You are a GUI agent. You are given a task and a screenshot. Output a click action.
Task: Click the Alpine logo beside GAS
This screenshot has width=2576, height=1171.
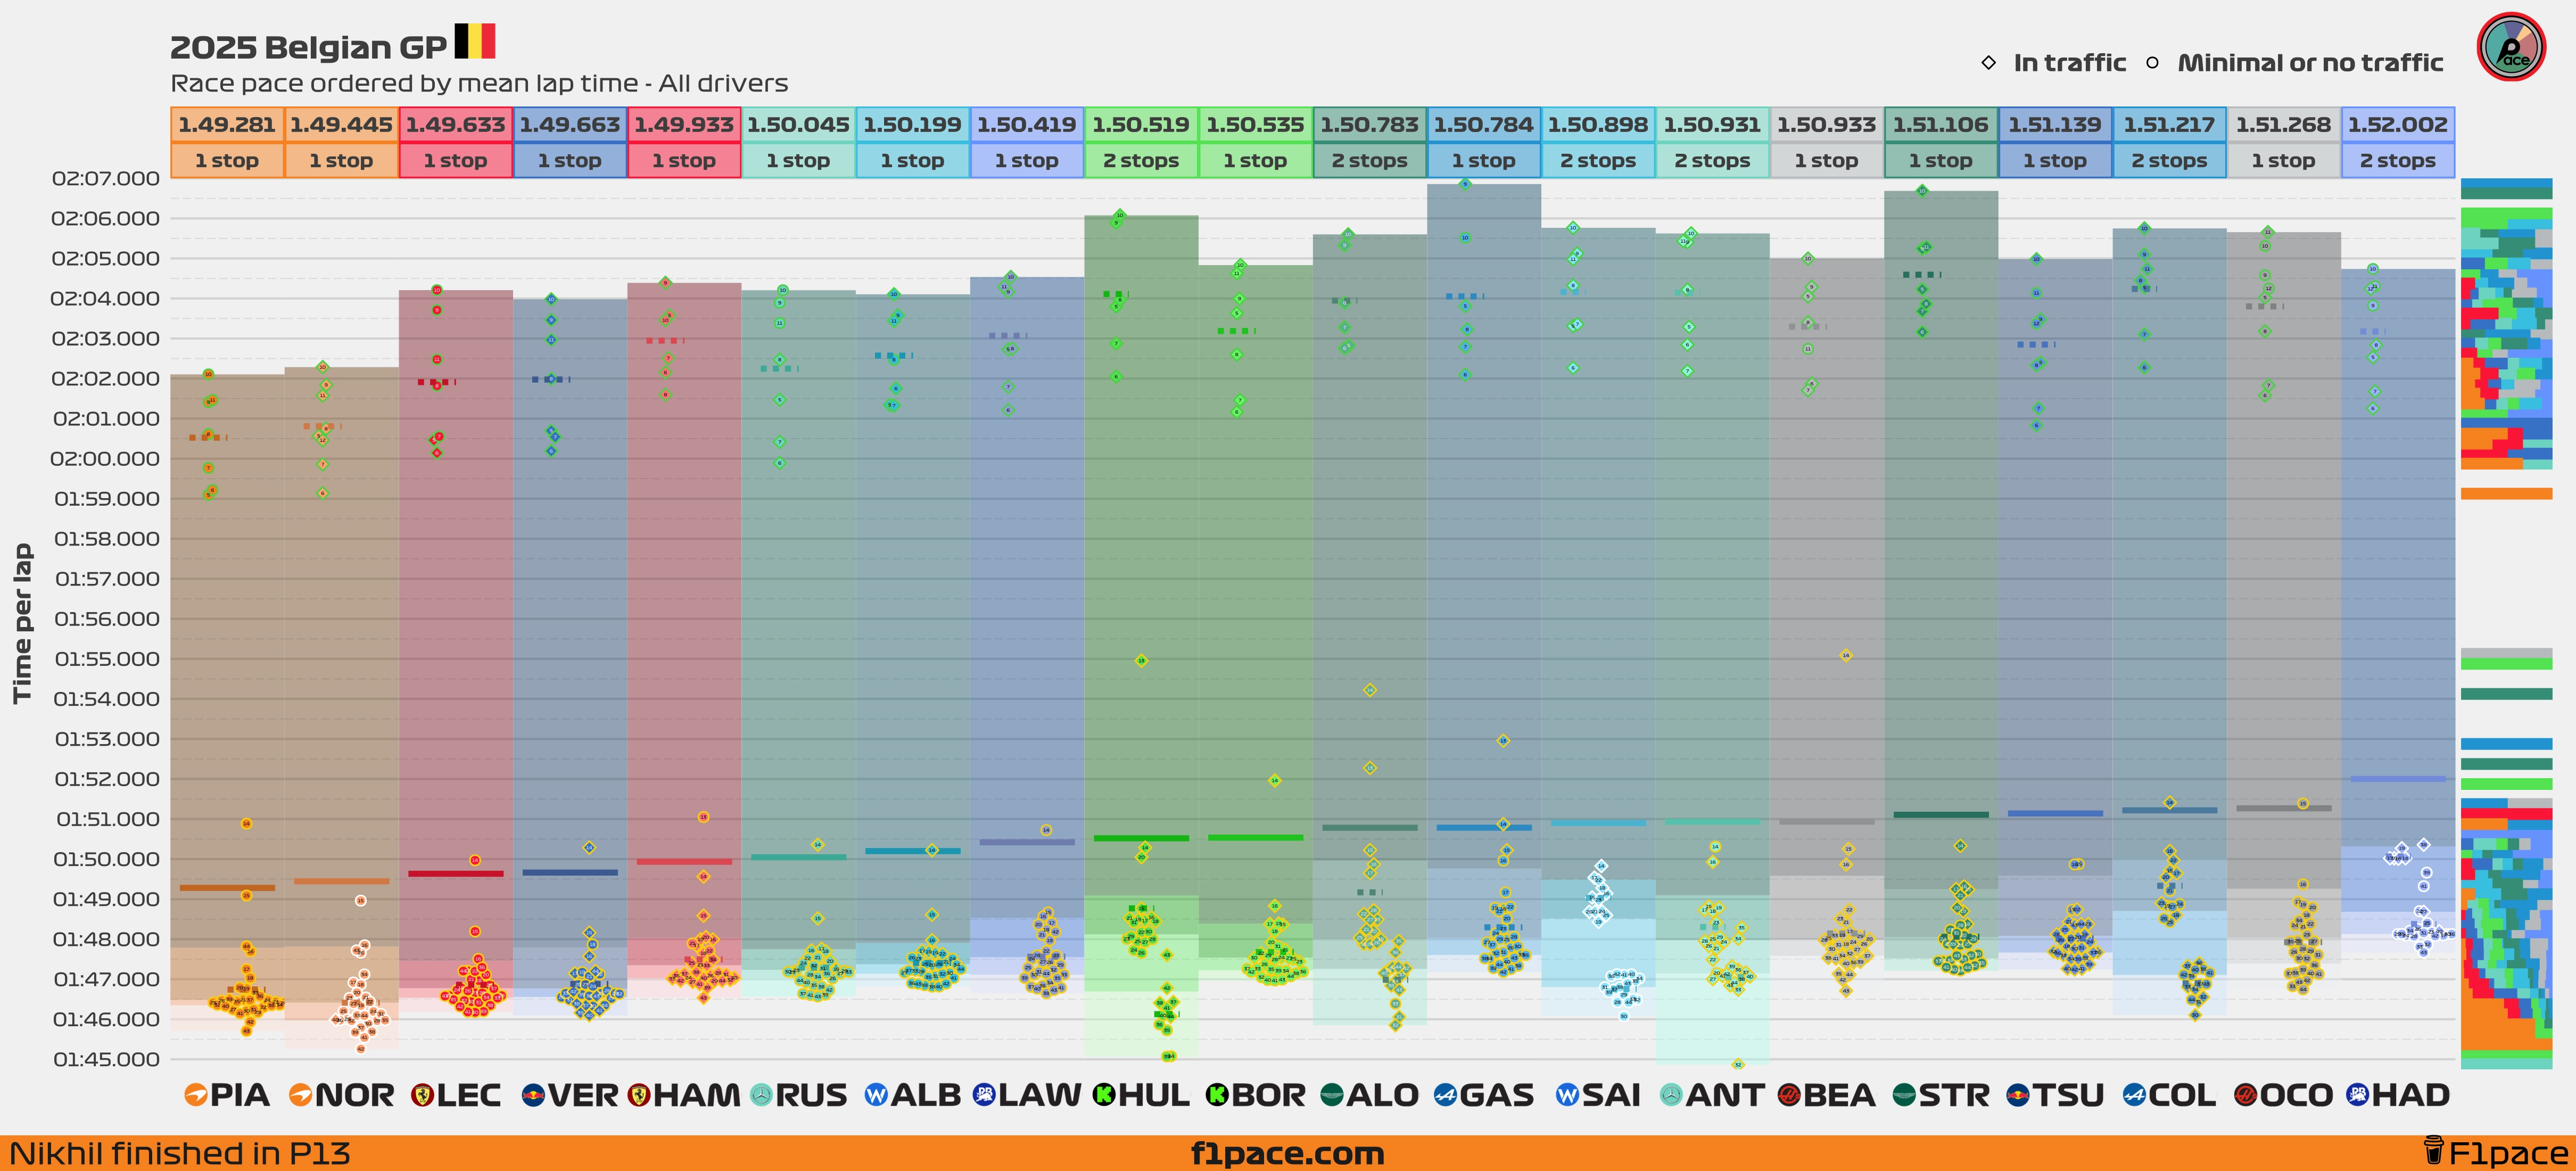pyautogui.click(x=1445, y=1095)
